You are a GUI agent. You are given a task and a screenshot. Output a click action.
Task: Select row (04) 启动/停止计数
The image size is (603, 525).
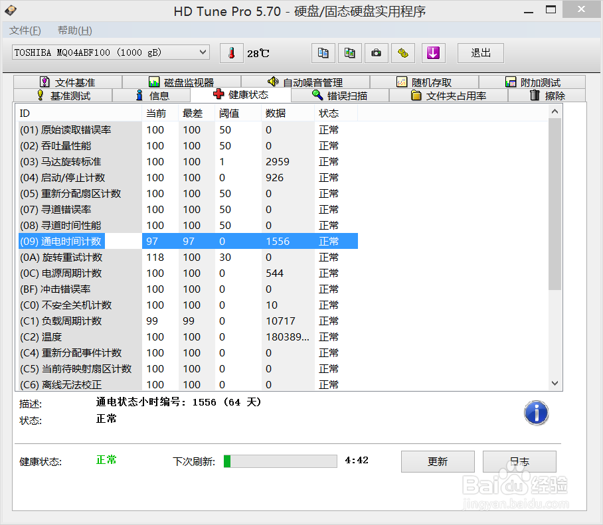click(188, 178)
